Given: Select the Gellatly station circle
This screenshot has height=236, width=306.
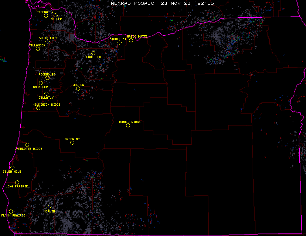Looking at the screenshot, I should pyautogui.click(x=47, y=94).
